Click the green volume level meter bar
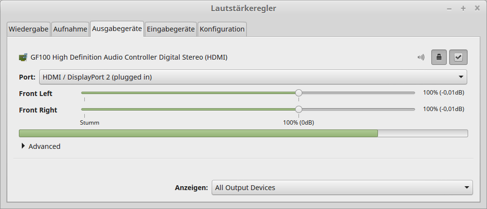Viewport: 487px width, 209px height. (198, 133)
